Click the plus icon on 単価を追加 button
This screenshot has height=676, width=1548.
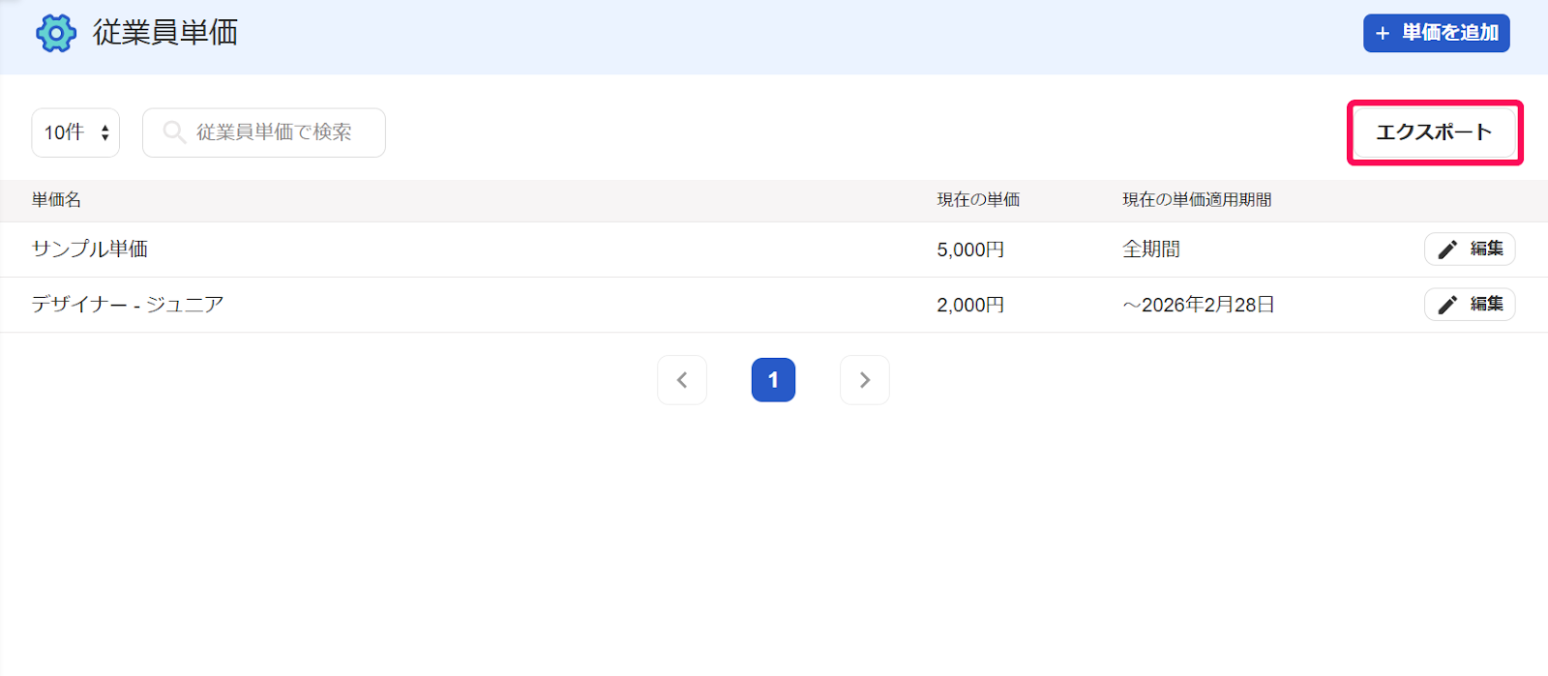click(x=1383, y=34)
